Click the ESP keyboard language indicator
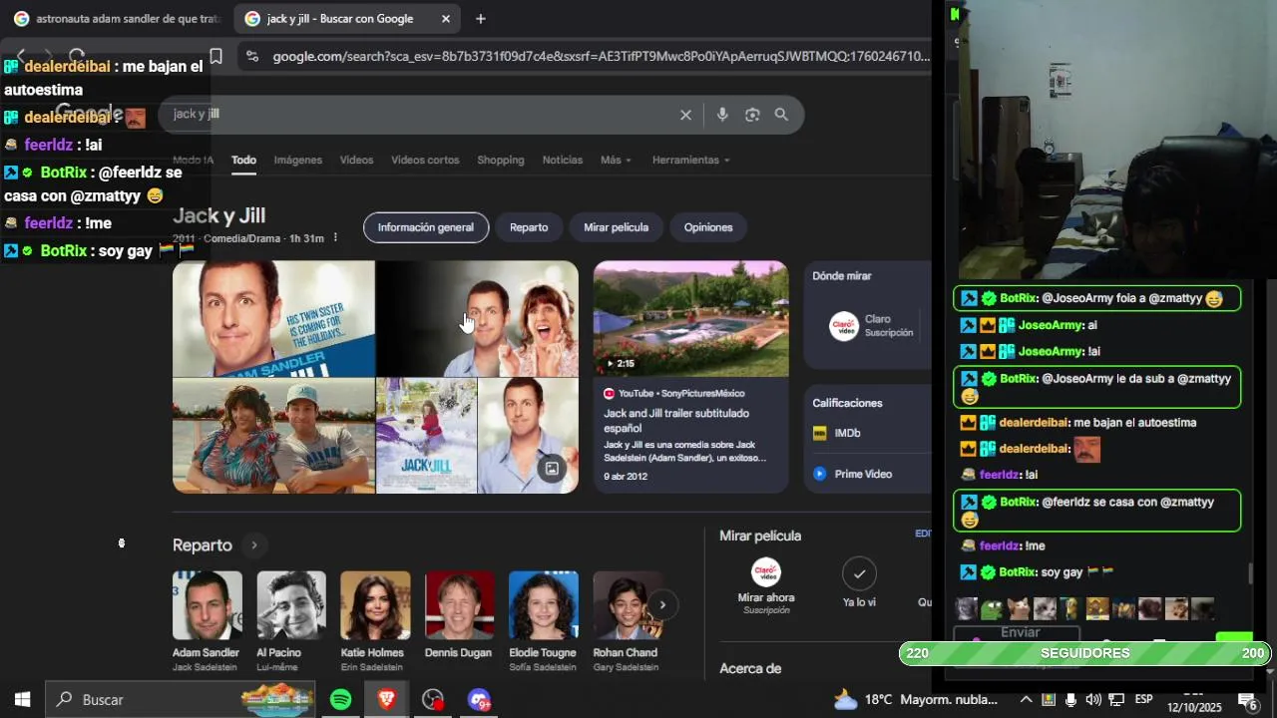 [x=1143, y=700]
